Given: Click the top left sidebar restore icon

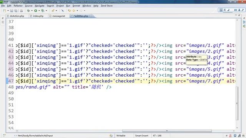Looking at the screenshot, I should tap(3, 18).
